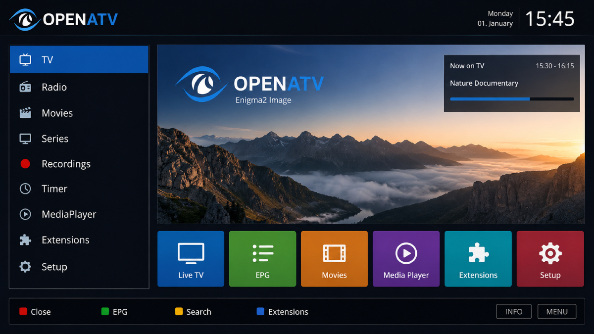Go to Series in the sidebar
The width and height of the screenshot is (594, 334).
point(79,139)
